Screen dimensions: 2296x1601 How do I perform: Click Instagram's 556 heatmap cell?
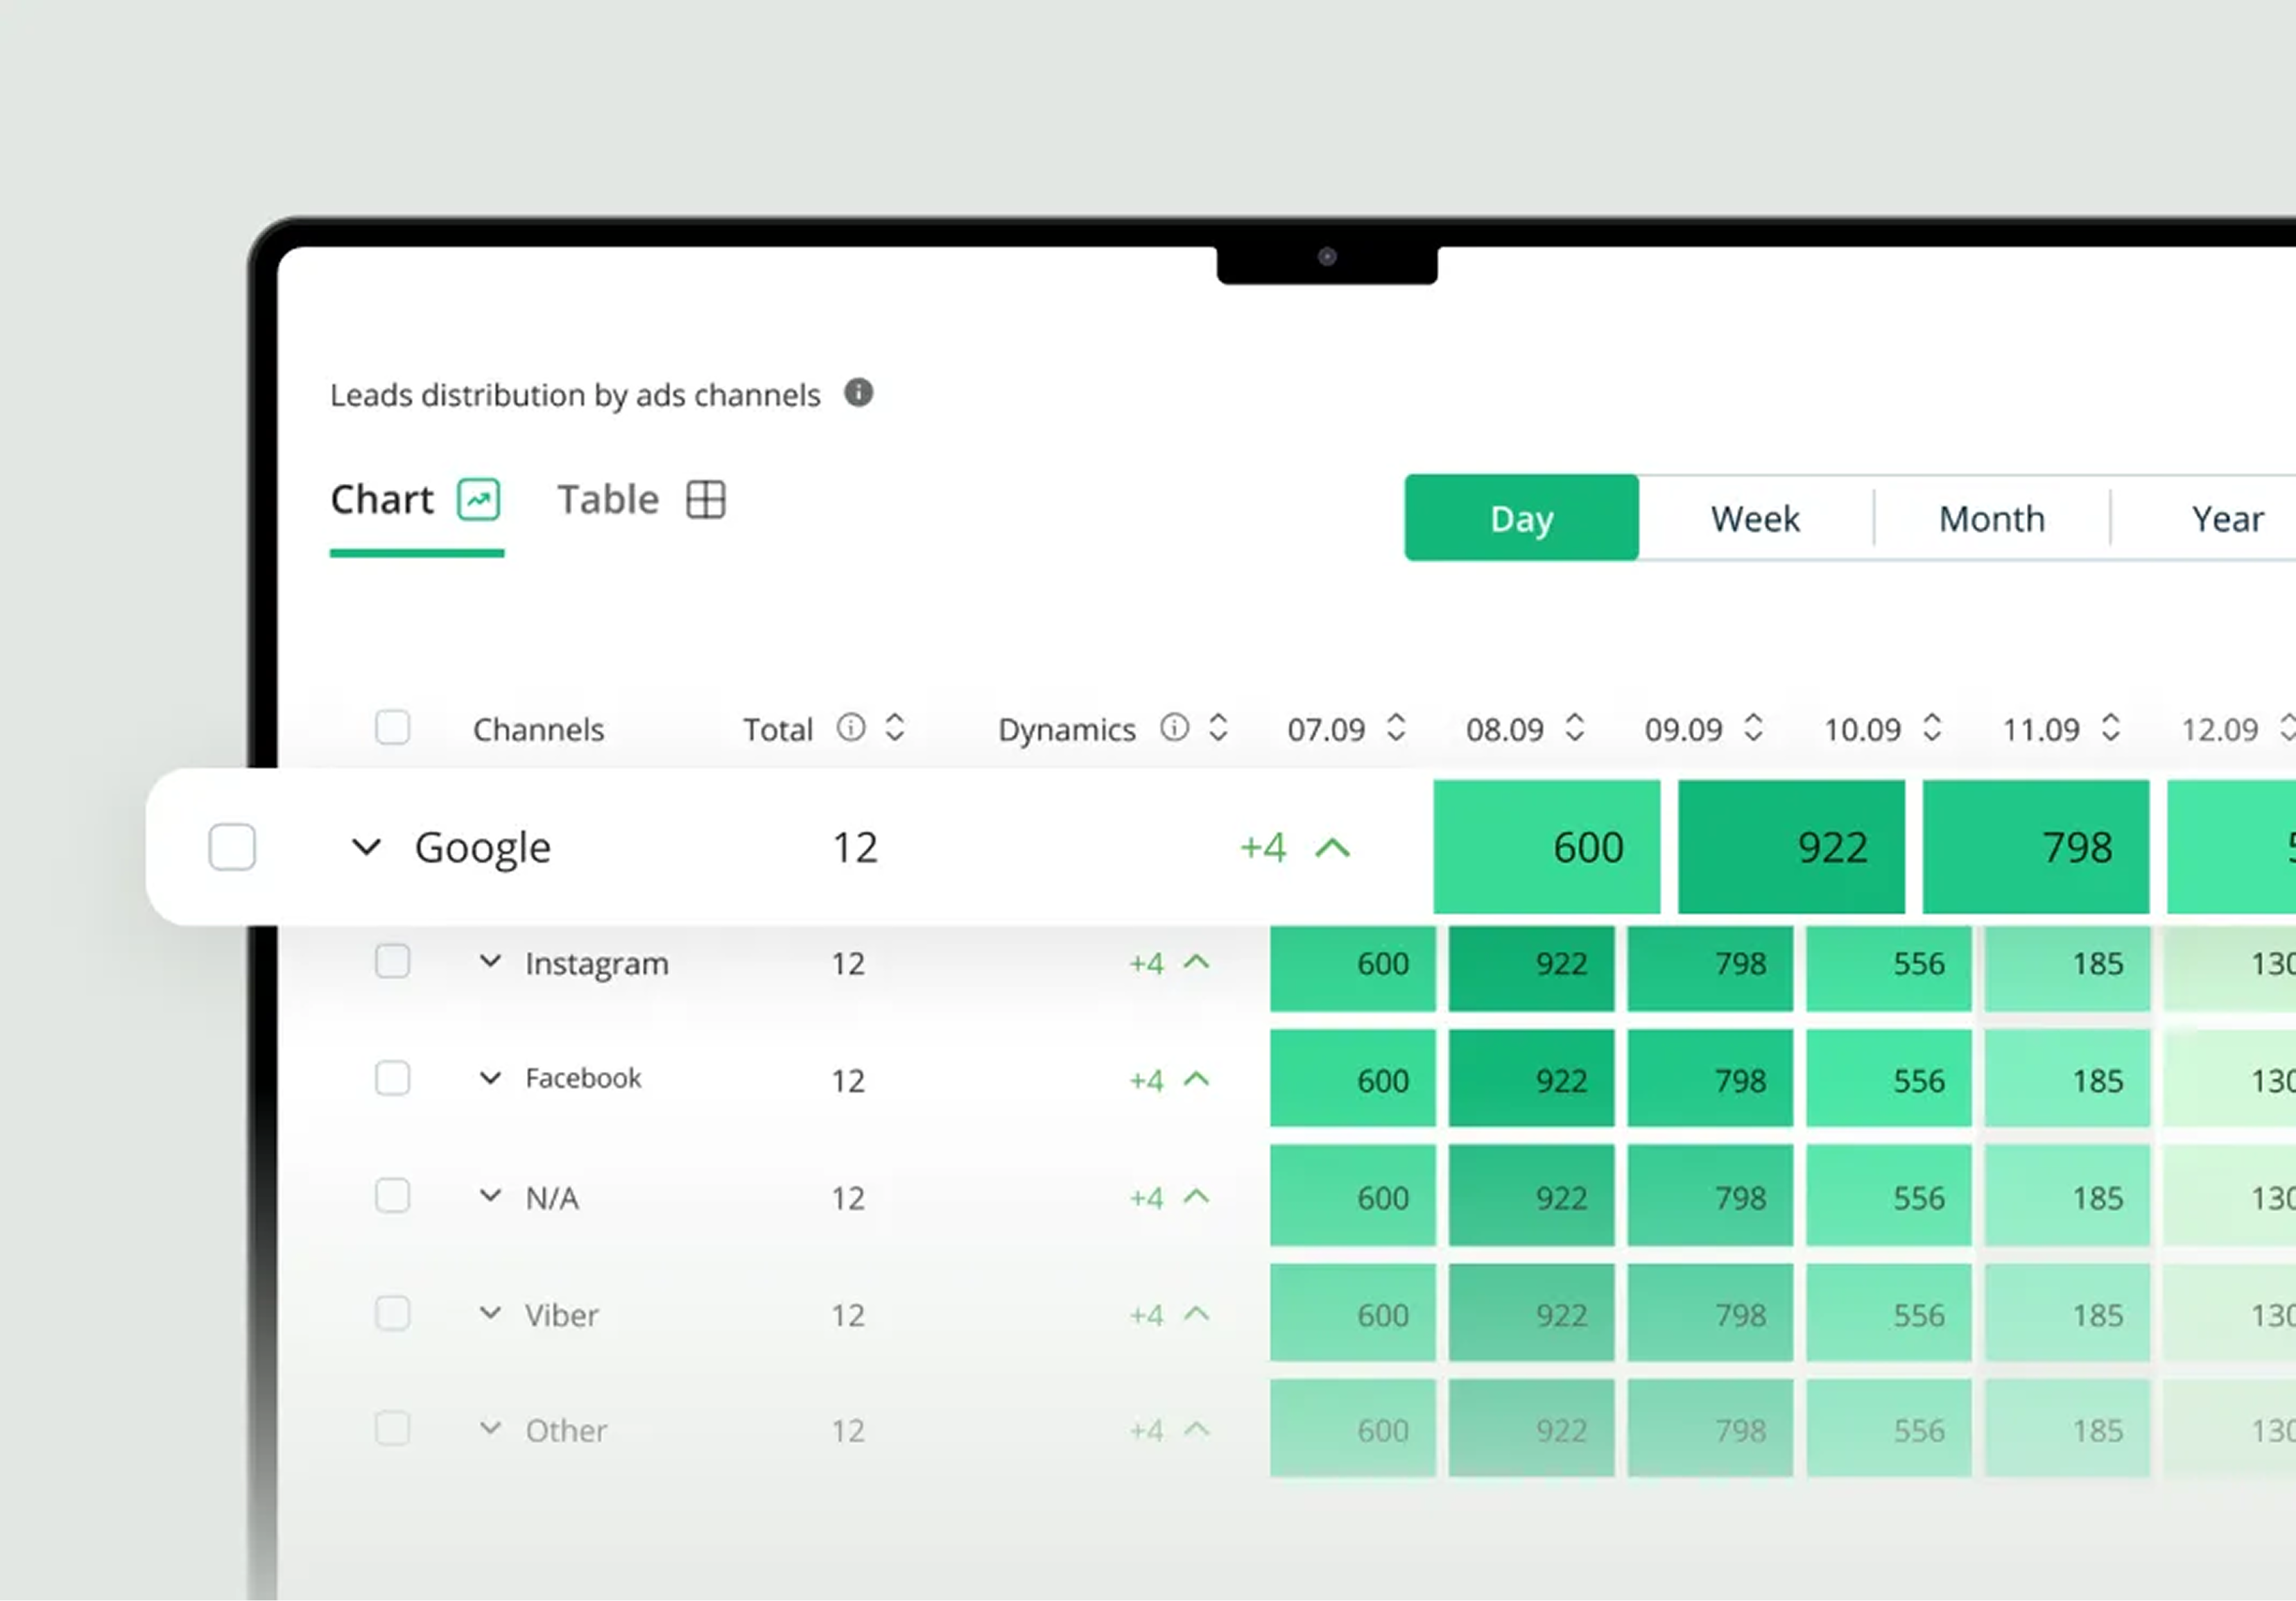1889,968
